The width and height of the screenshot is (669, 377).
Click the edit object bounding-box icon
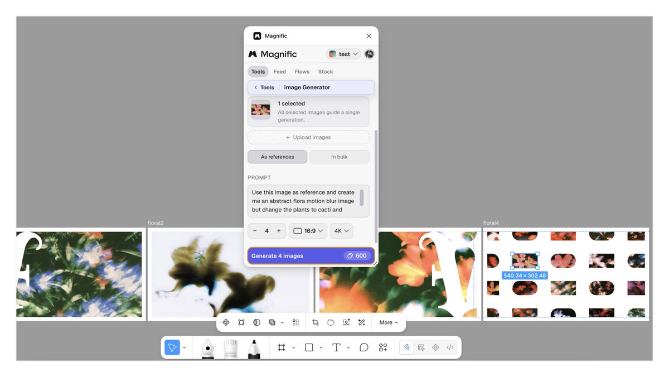[x=241, y=322]
